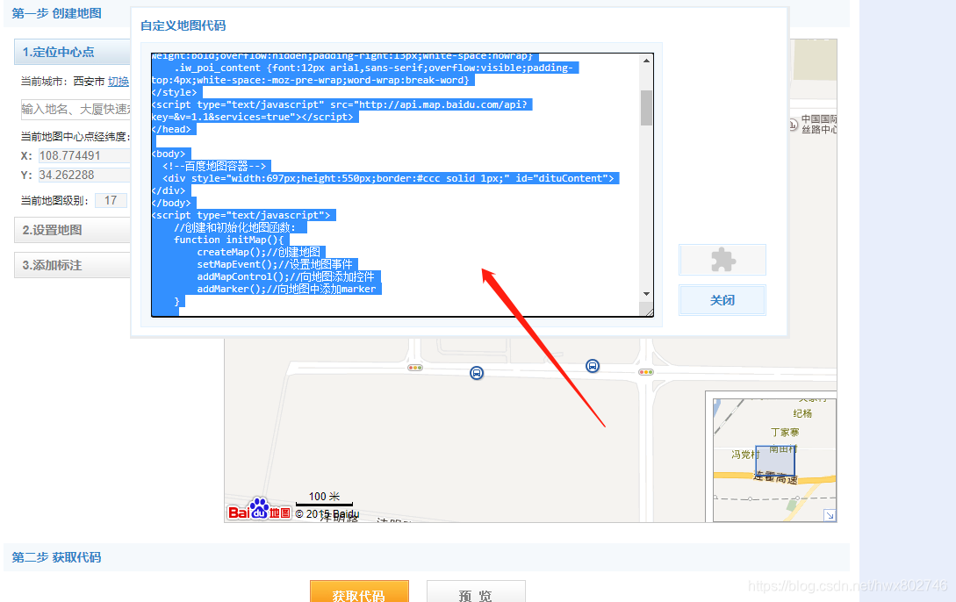Click the dituContent div code line
956x602 pixels.
pos(388,178)
